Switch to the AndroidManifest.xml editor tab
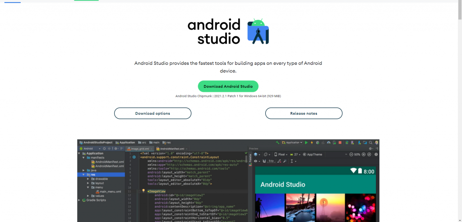The image size is (462, 222). click(171, 149)
